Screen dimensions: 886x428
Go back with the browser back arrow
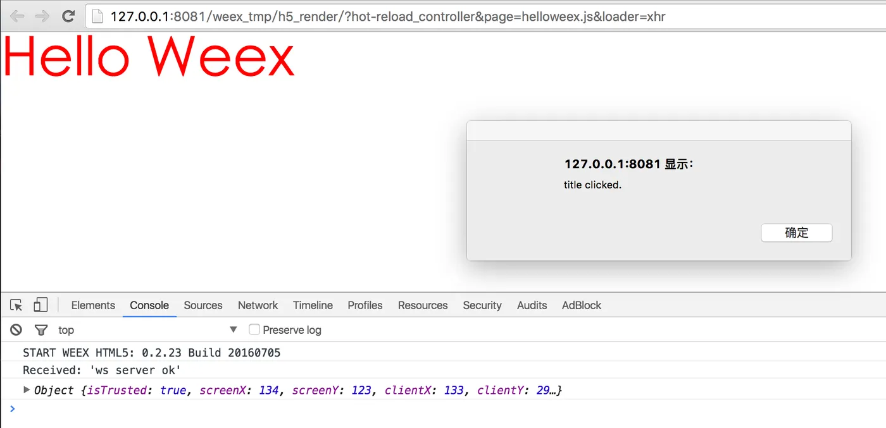tap(18, 16)
